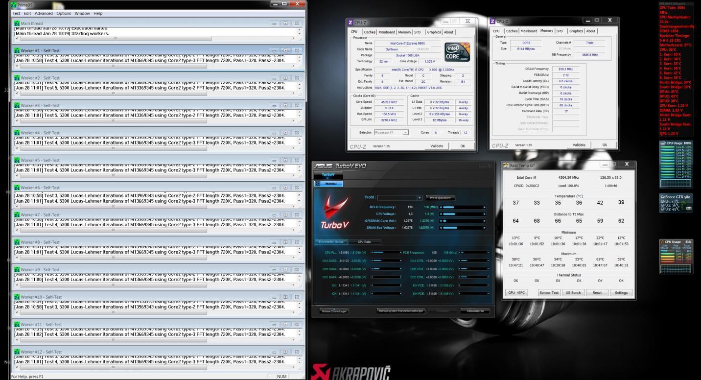Click the Worker #12 Self-Test window icon
The width and height of the screenshot is (701, 380).
click(x=18, y=352)
